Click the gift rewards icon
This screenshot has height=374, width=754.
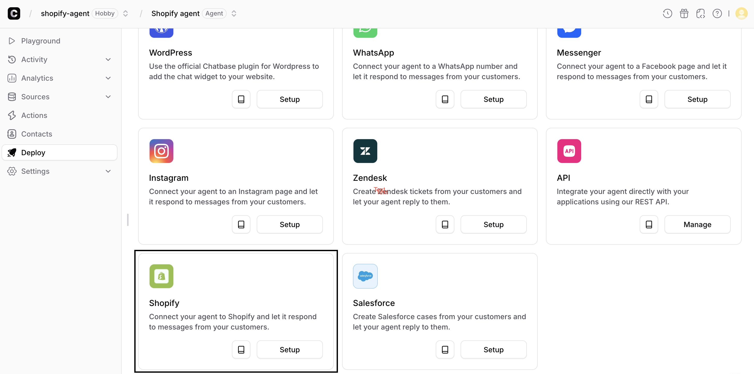point(684,13)
